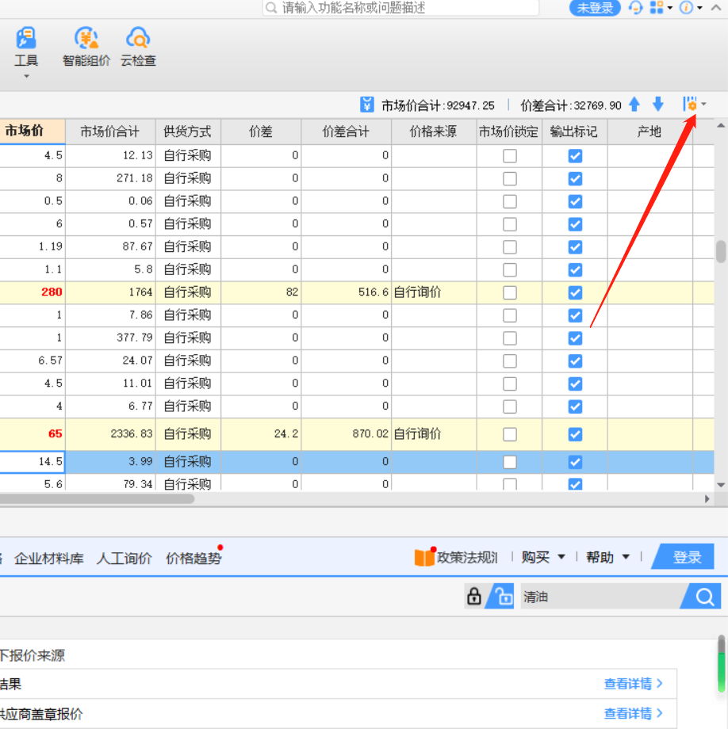Expand the 工具 dropdown arrow
The width and height of the screenshot is (728, 729).
pyautogui.click(x=26, y=76)
